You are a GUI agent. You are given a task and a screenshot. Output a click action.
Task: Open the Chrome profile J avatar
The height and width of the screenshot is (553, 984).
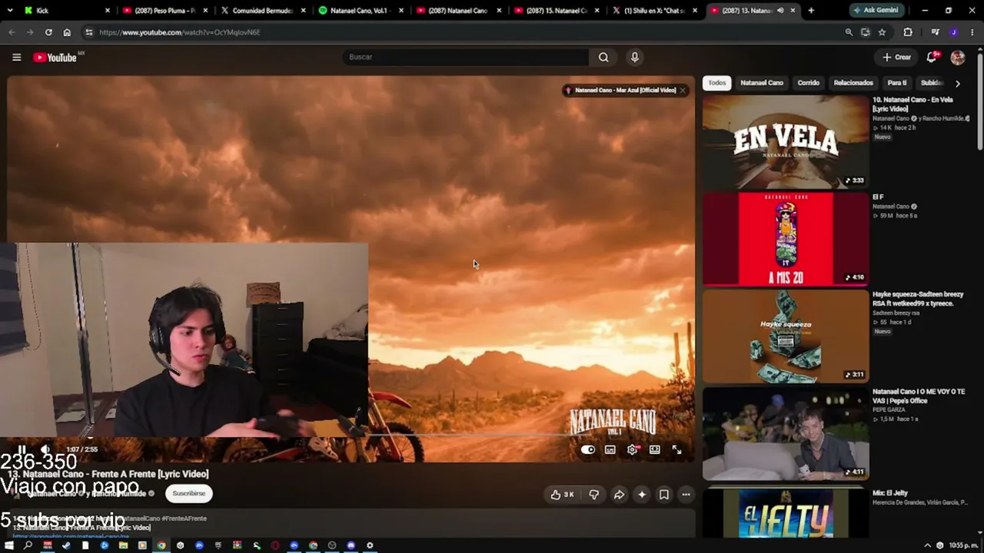pos(953,32)
